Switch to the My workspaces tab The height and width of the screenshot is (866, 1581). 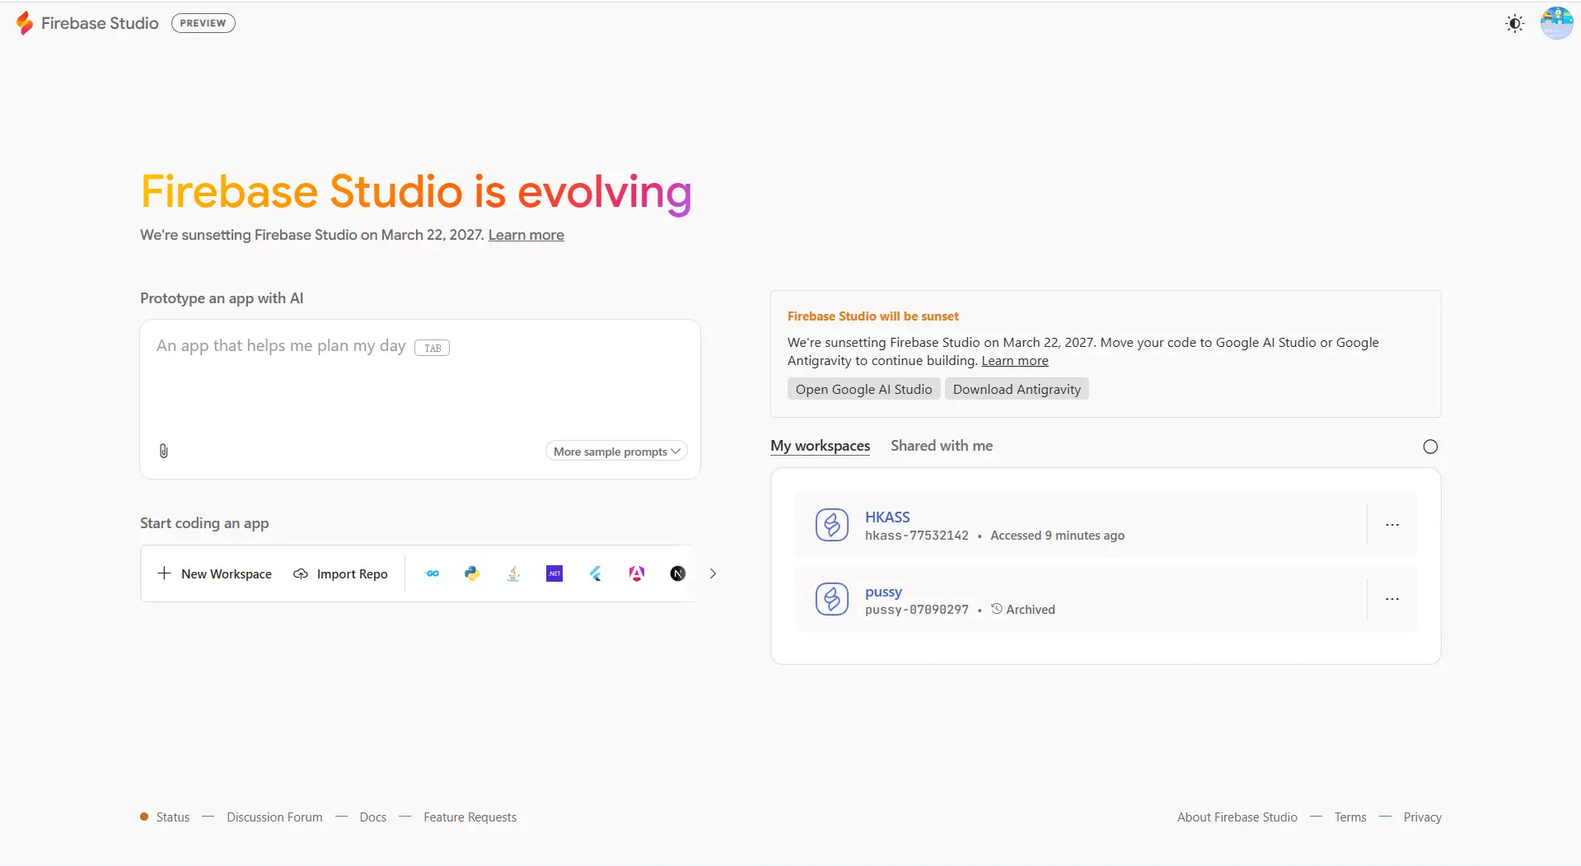tap(820, 446)
